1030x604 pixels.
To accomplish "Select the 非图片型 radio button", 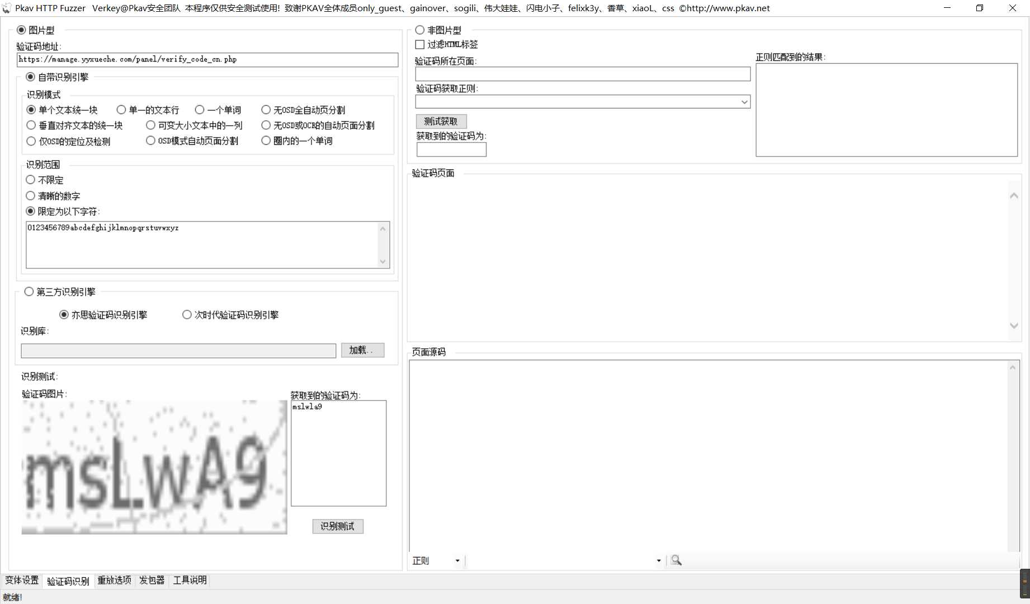I will [x=420, y=30].
